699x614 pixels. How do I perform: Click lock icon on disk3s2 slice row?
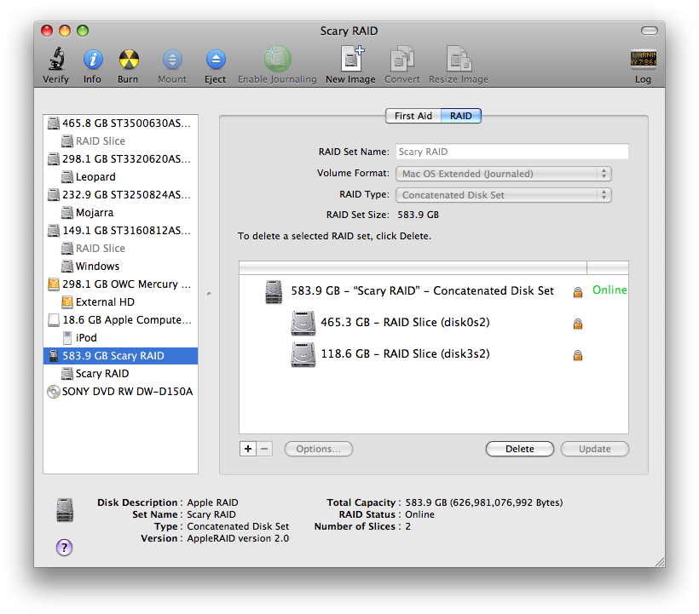578,355
